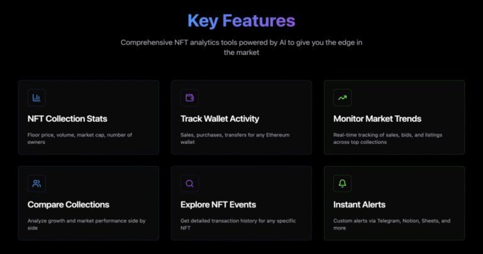This screenshot has height=254, width=483.
Task: Click the users icon for Compare Collections
Action: [x=36, y=184]
